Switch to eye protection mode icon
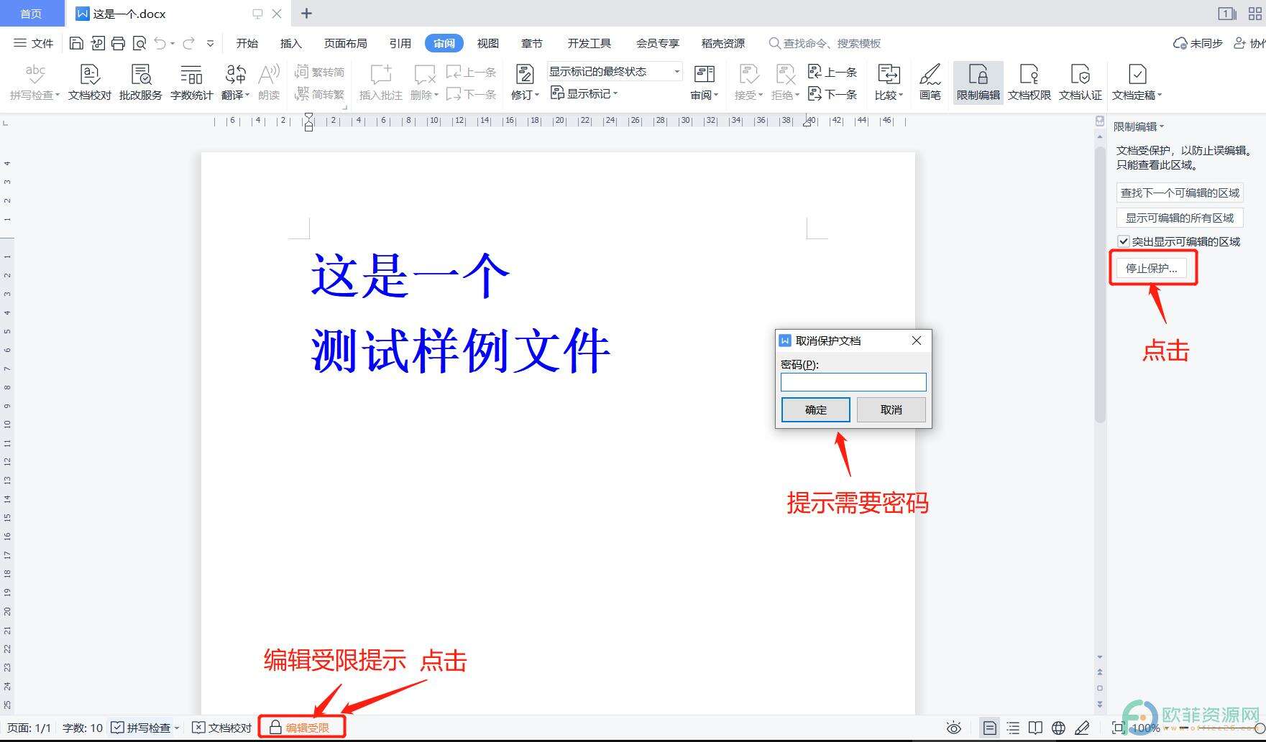 (954, 728)
